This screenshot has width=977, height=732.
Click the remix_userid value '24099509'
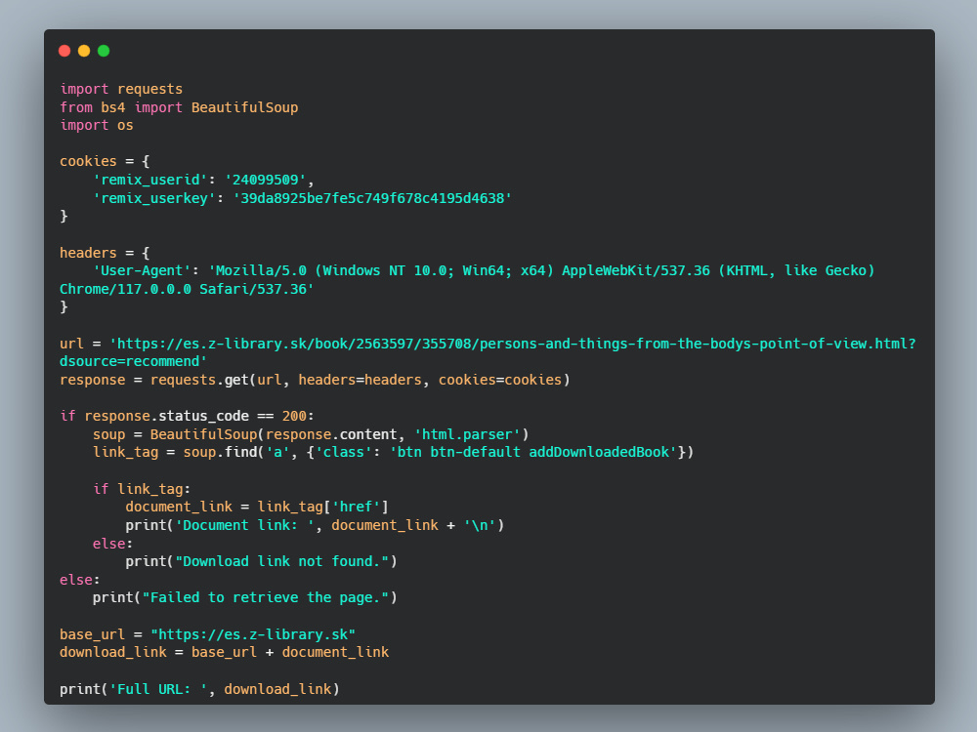coord(266,180)
